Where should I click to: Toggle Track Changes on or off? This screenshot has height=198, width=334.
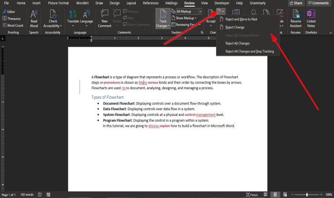[163, 19]
